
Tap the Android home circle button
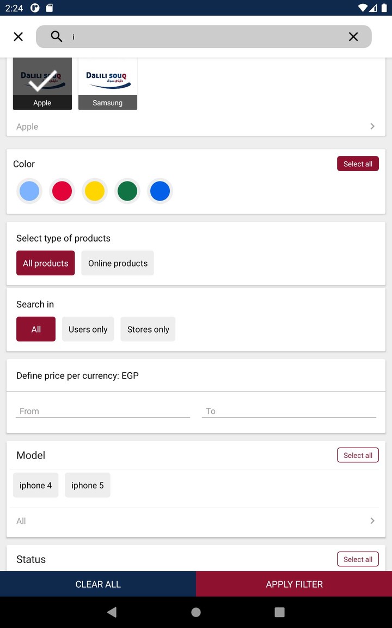coord(195,612)
